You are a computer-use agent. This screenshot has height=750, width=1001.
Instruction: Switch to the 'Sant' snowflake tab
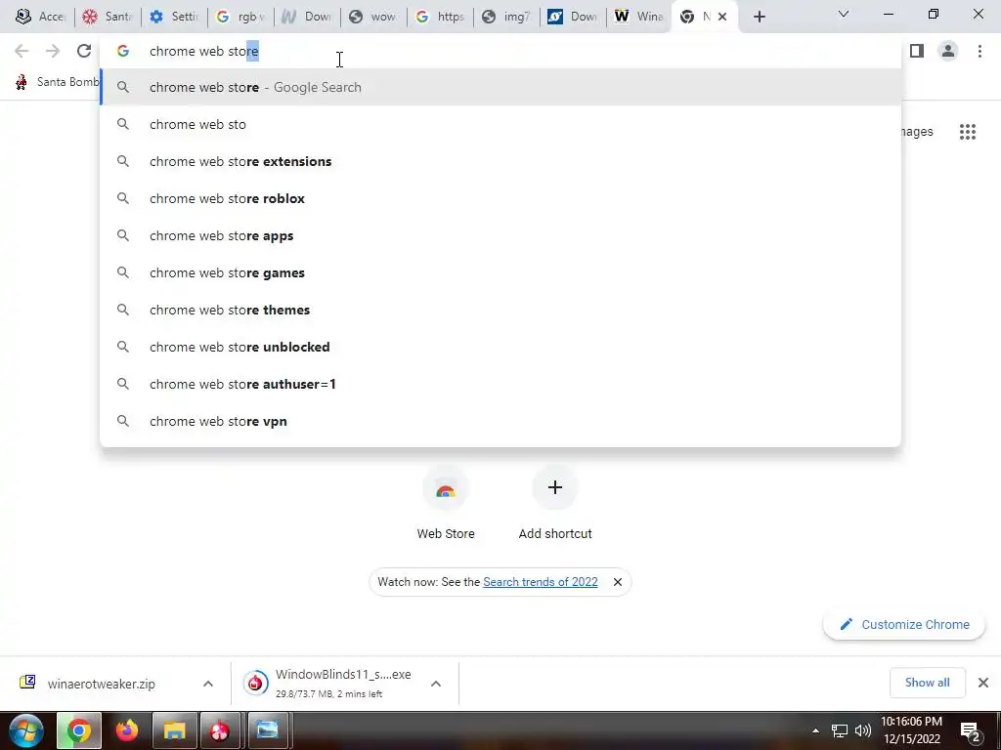[x=108, y=18]
